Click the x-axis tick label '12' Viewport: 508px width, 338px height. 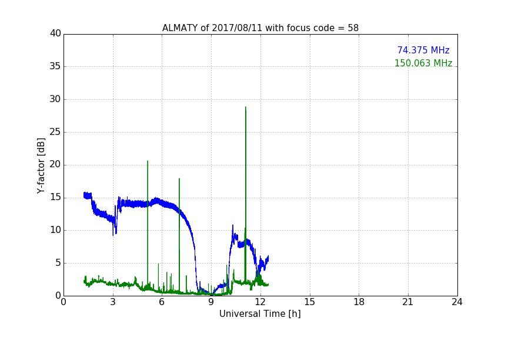coord(260,302)
